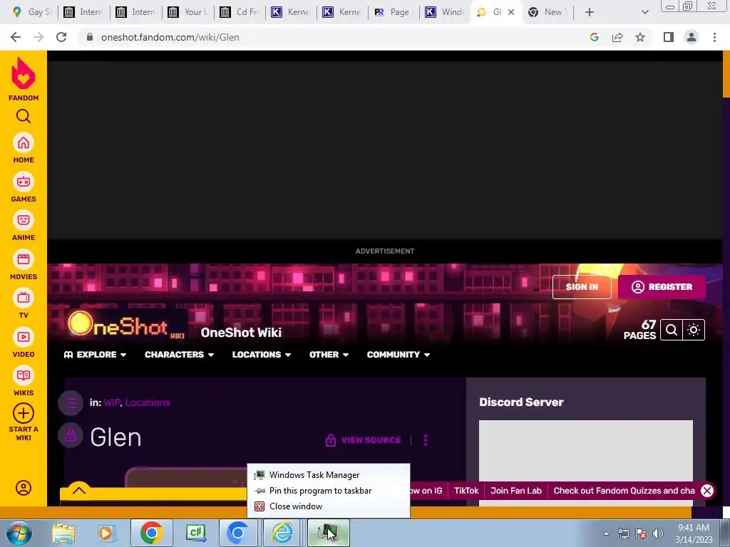Select Windows Task Manager menu entry
This screenshot has width=730, height=547.
328,475
